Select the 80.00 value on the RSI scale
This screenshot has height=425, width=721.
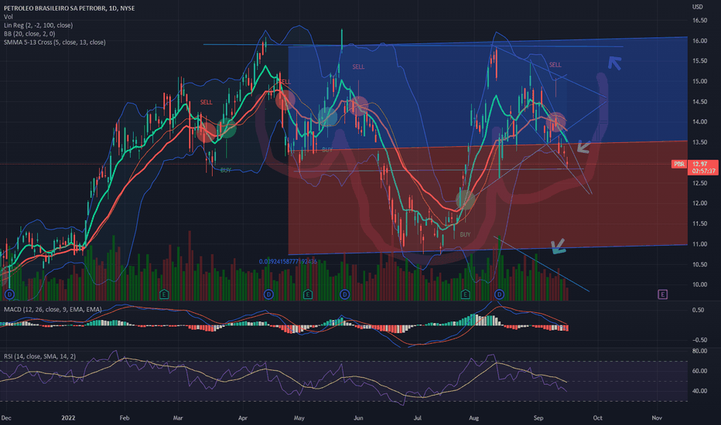[x=700, y=351]
